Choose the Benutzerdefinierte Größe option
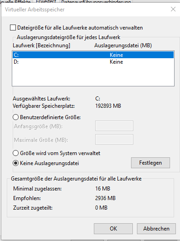 pyautogui.click(x=15, y=117)
